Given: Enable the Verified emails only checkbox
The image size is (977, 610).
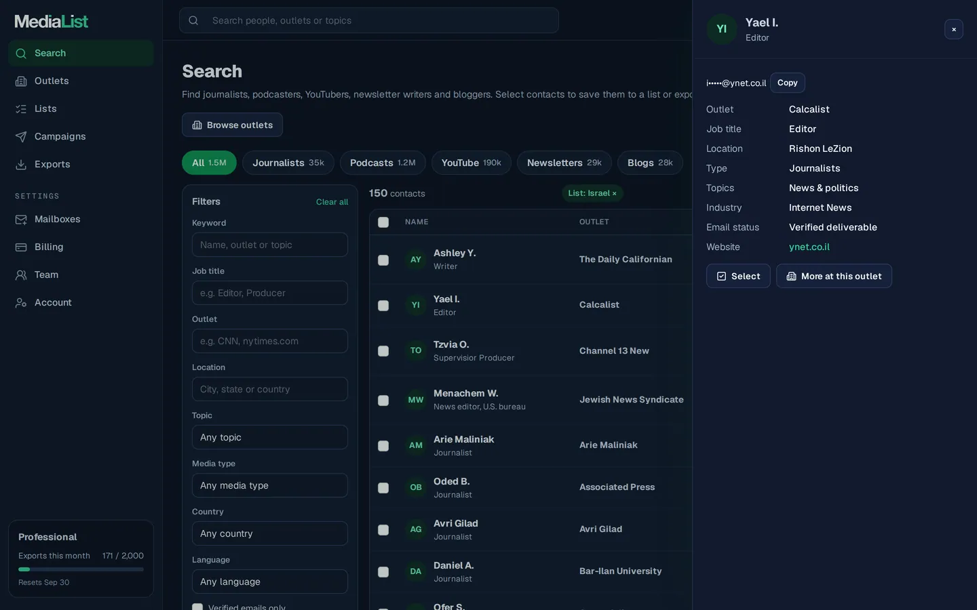Looking at the screenshot, I should pyautogui.click(x=197, y=607).
